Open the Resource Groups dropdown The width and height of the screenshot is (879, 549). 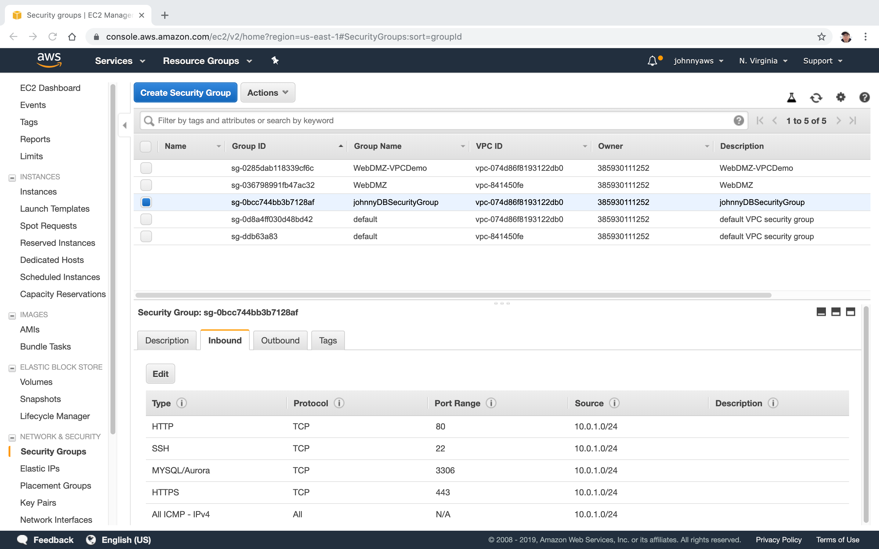tap(208, 61)
